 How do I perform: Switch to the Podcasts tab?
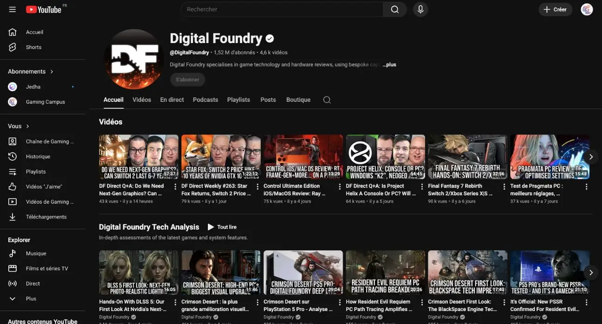(205, 100)
